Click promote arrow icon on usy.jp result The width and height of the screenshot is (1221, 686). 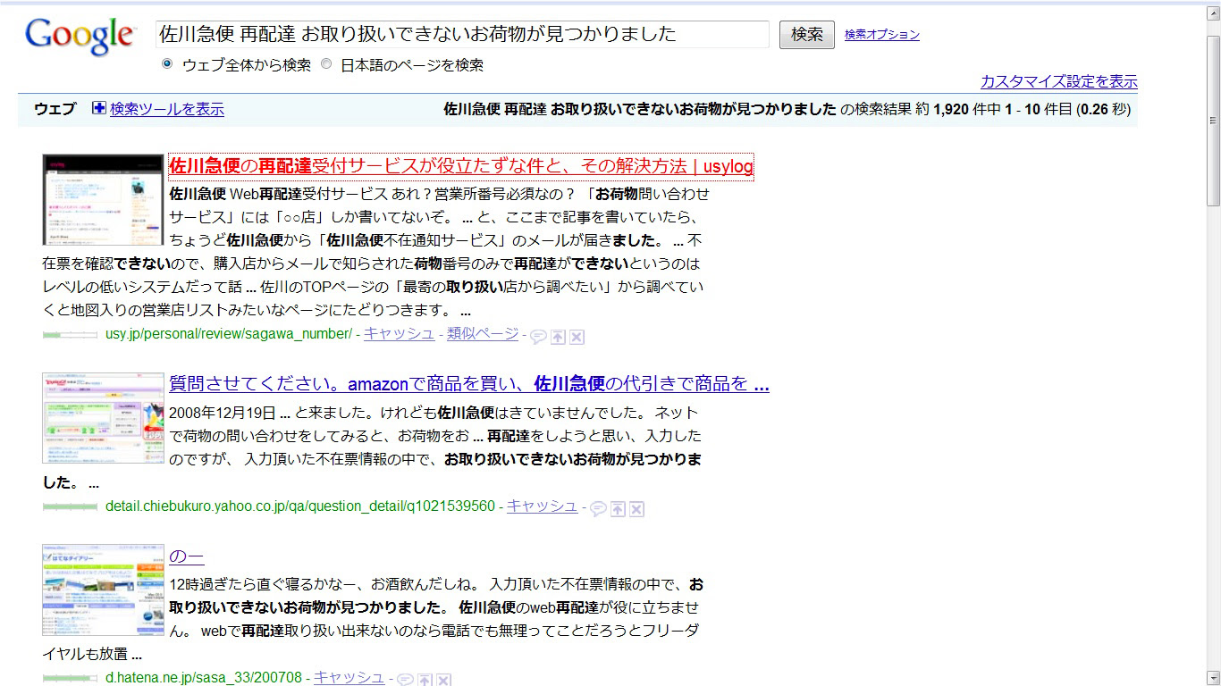click(558, 337)
